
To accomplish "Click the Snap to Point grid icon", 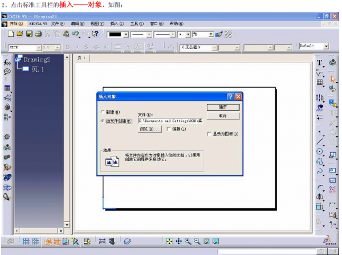I will click(x=35, y=241).
